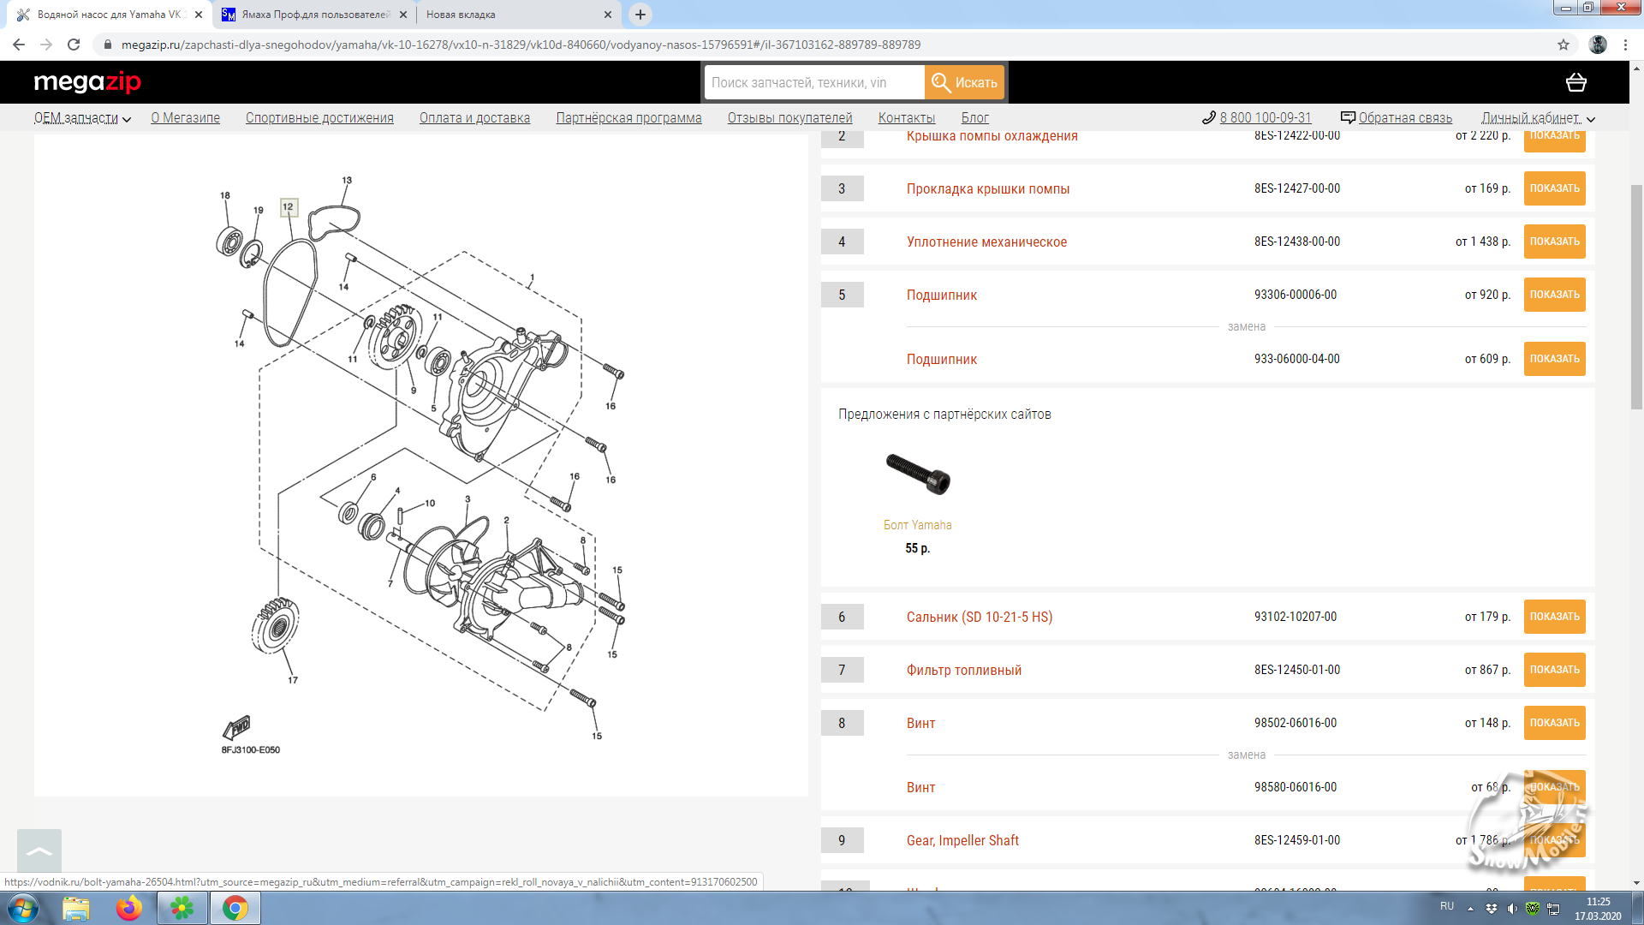Open the Chrome profile avatar
1644x925 pixels.
point(1598,45)
